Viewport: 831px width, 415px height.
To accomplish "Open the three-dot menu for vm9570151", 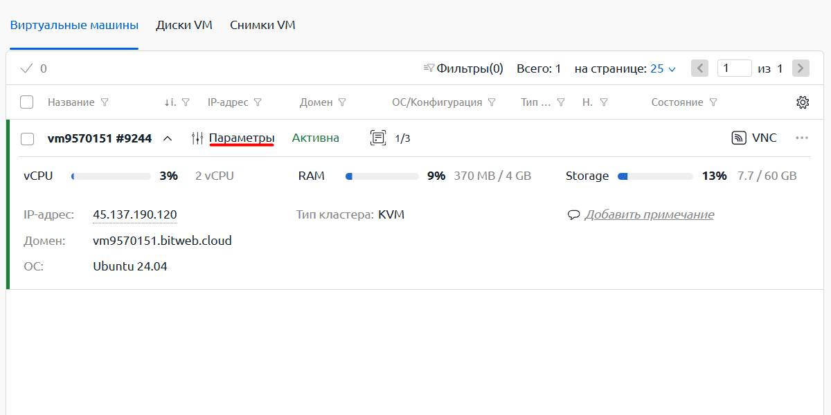I will coord(802,138).
